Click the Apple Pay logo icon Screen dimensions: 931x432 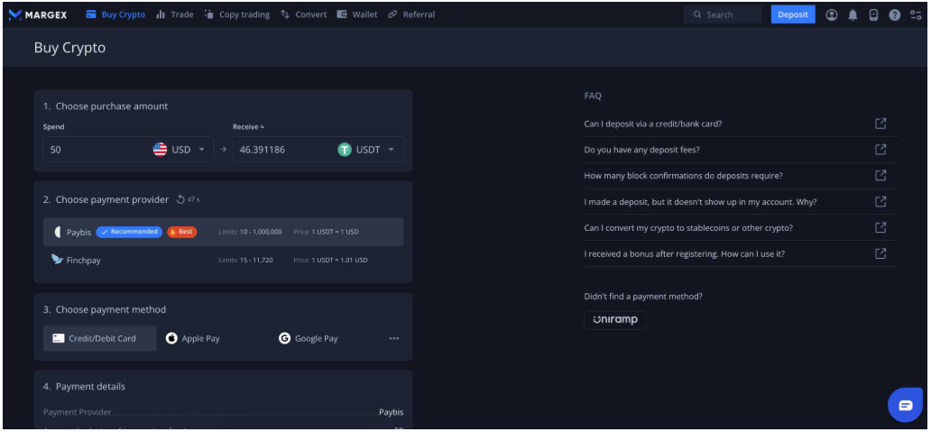coord(171,338)
